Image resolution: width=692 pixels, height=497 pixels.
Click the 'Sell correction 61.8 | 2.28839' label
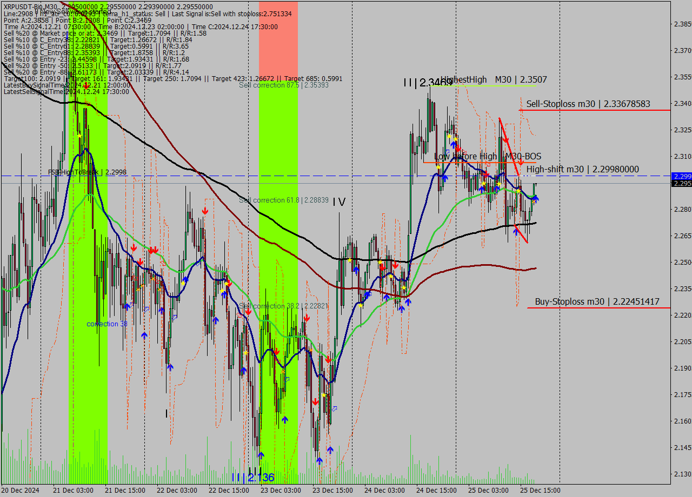coord(284,200)
